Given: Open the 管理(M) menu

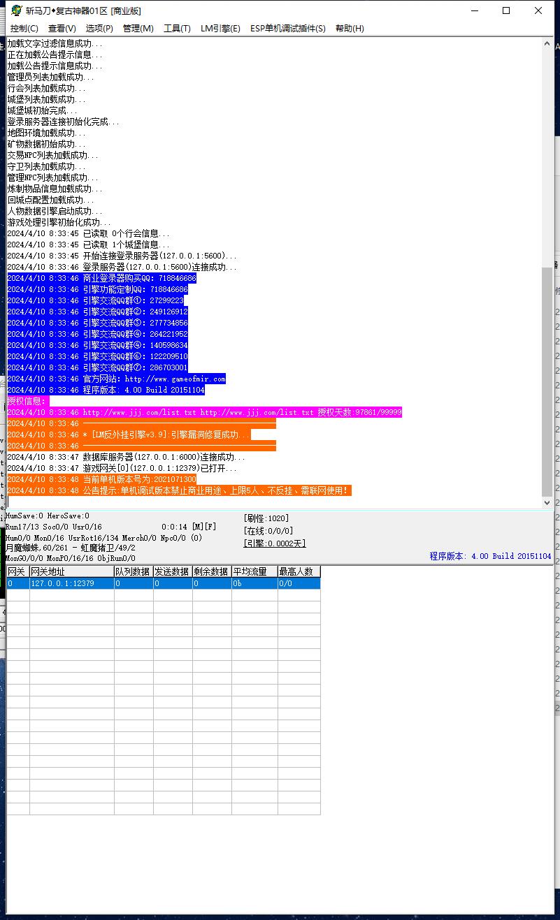Looking at the screenshot, I should (138, 29).
